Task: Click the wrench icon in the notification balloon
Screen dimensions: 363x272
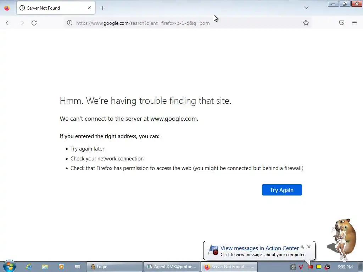Action: coord(302,247)
